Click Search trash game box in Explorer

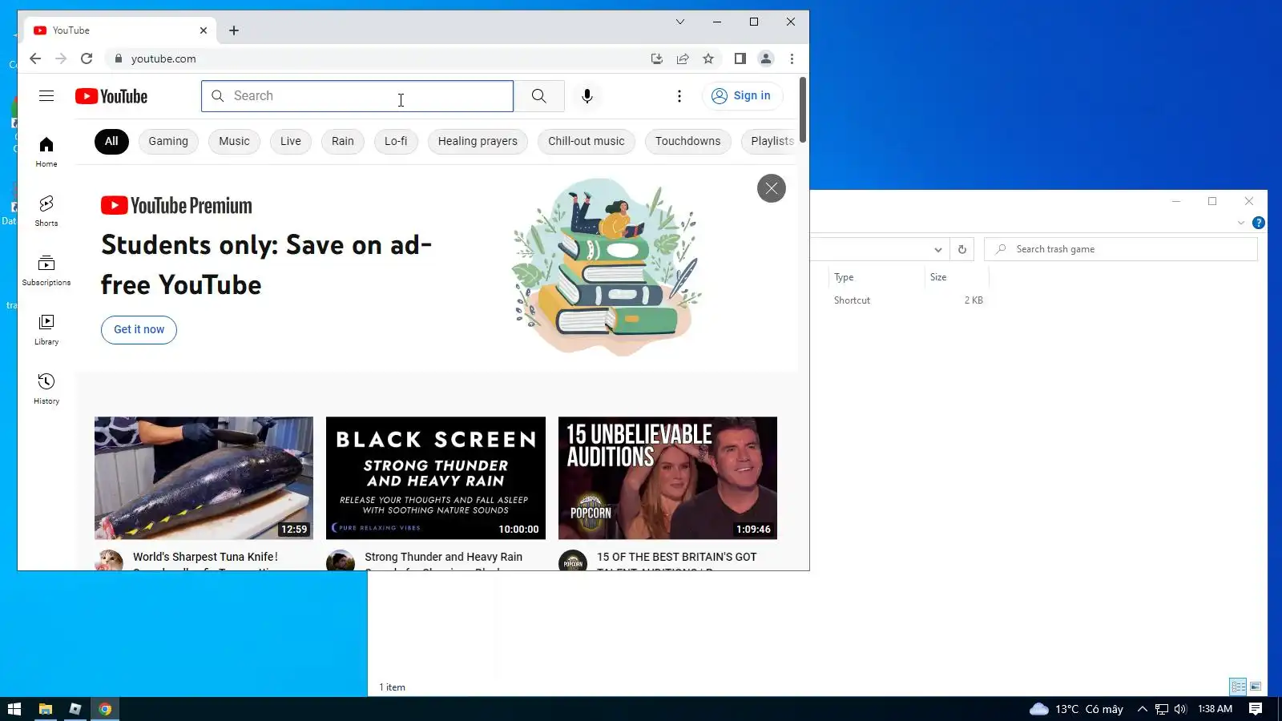1121,249
